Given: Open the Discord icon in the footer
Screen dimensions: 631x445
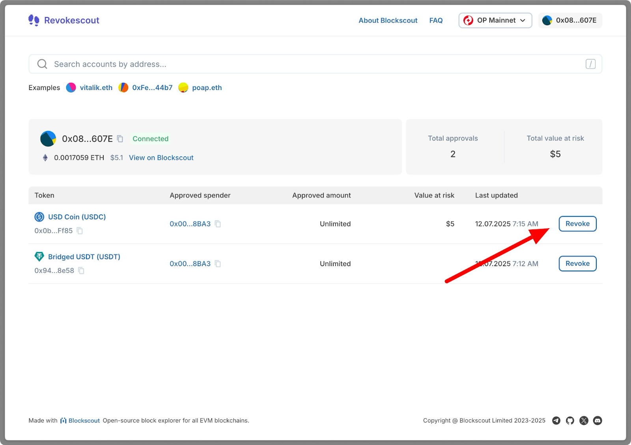Looking at the screenshot, I should click(x=597, y=421).
